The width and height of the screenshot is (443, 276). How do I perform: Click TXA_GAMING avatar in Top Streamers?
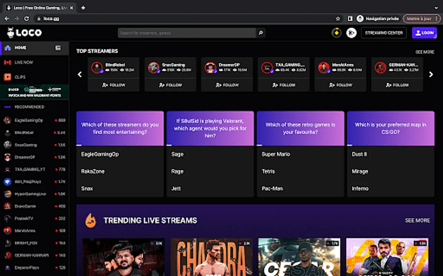pyautogui.click(x=267, y=68)
